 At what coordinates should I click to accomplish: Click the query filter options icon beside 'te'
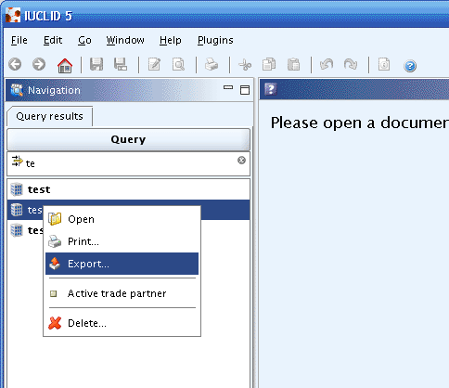pos(17,162)
